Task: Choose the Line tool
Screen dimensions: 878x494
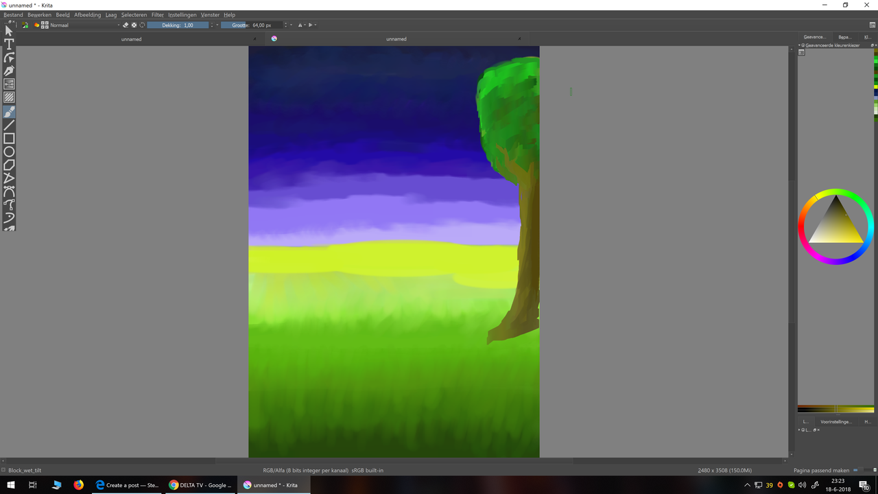Action: click(9, 125)
